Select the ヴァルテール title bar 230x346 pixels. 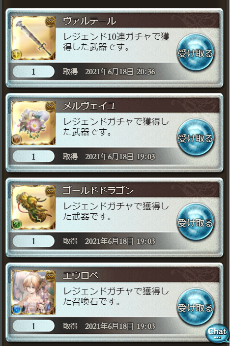137,21
